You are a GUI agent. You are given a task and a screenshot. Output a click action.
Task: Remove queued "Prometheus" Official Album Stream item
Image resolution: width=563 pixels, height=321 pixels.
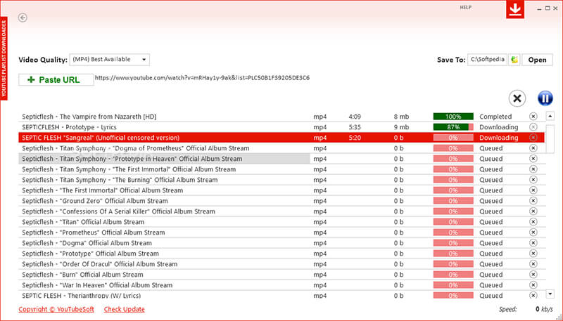pyautogui.click(x=533, y=232)
